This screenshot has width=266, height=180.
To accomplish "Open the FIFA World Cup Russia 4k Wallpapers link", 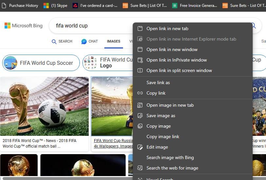I will 113,144.
